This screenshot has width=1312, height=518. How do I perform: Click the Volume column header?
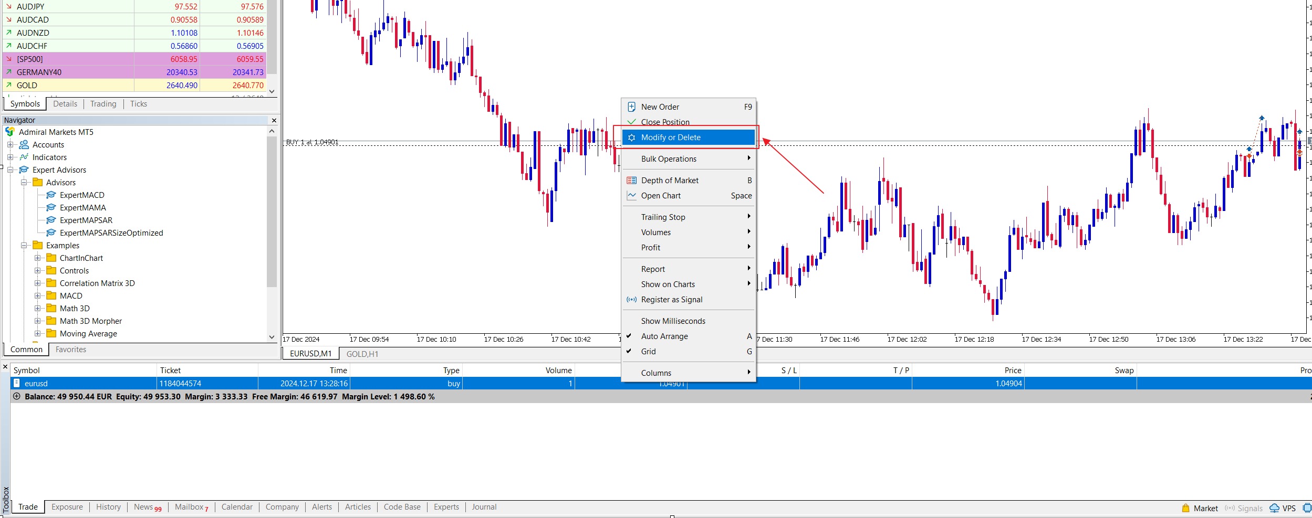pos(518,370)
